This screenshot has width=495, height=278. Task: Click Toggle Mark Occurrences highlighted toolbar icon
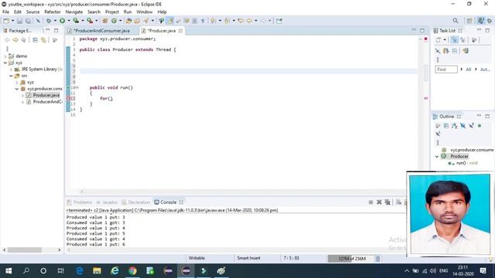tap(170, 21)
